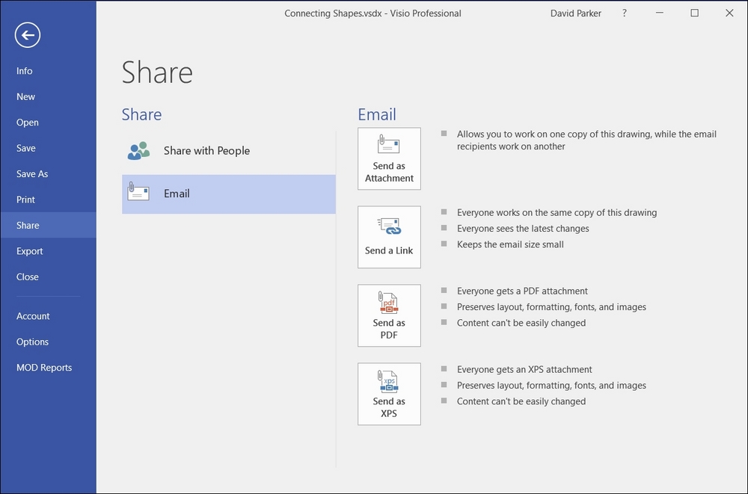Select Share with People option
Image resolution: width=748 pixels, height=494 pixels.
(x=229, y=151)
